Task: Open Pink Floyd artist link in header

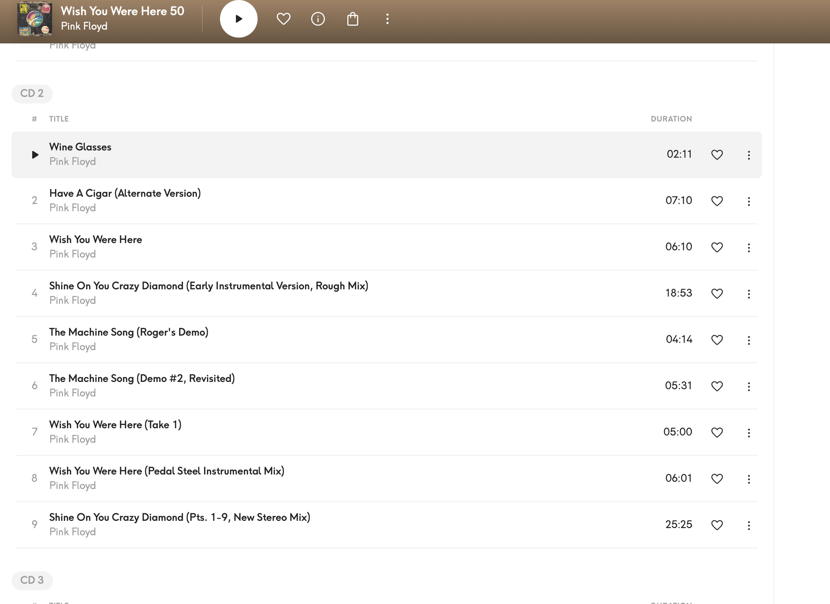Action: 84,26
